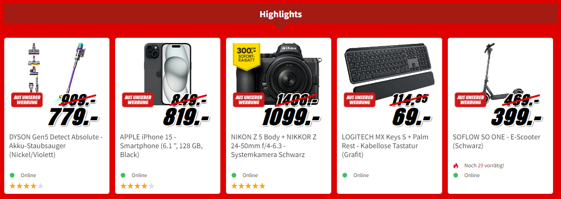Click the Logitech 'Aus unserer Werbung' badge
Image resolution: width=561 pixels, height=199 pixels.
pyautogui.click(x=359, y=100)
